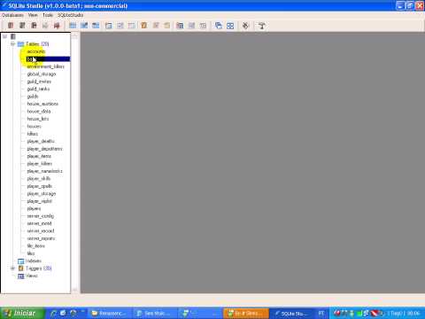Select the player_deaths table
This screenshot has width=425, height=319.
click(41, 141)
